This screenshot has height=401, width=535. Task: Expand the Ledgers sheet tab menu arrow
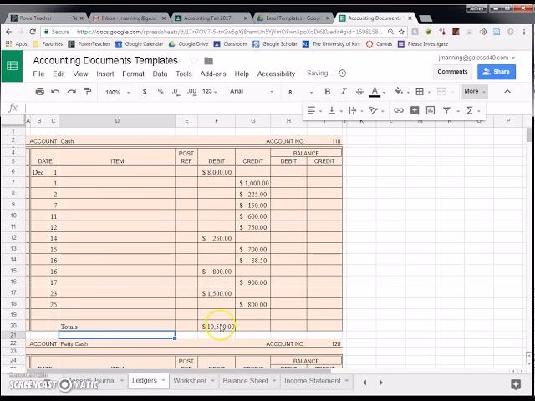163,381
